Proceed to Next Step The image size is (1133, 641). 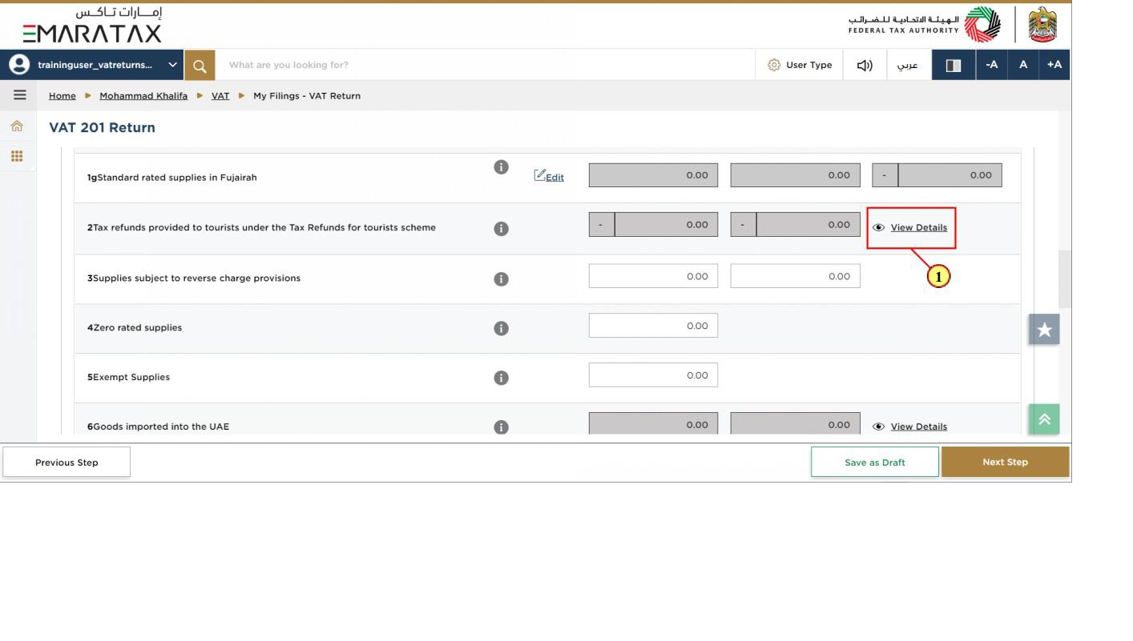click(x=1005, y=463)
